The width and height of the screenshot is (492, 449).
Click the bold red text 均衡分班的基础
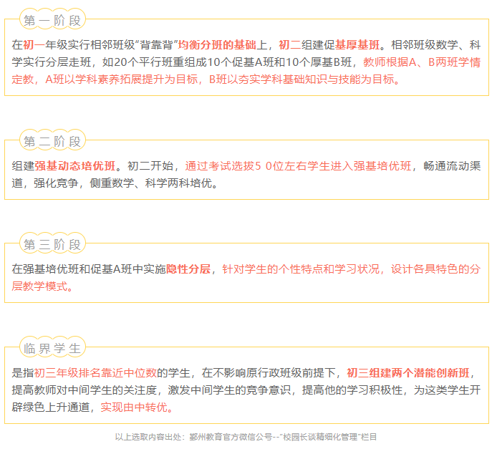(x=217, y=45)
